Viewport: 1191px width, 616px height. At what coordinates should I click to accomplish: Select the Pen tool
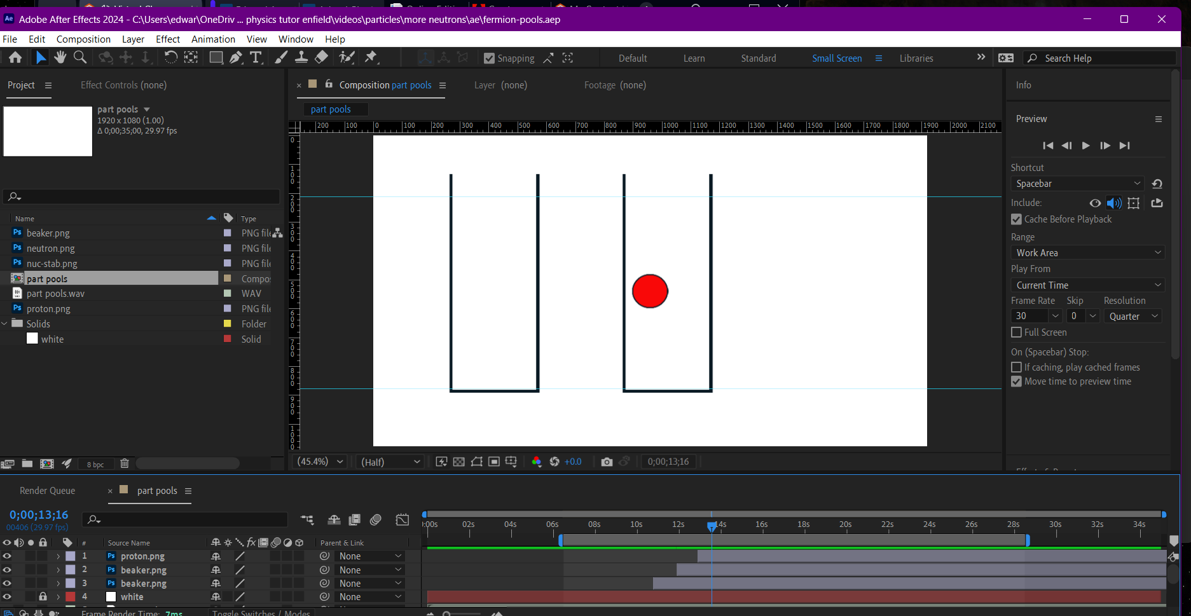pos(236,58)
